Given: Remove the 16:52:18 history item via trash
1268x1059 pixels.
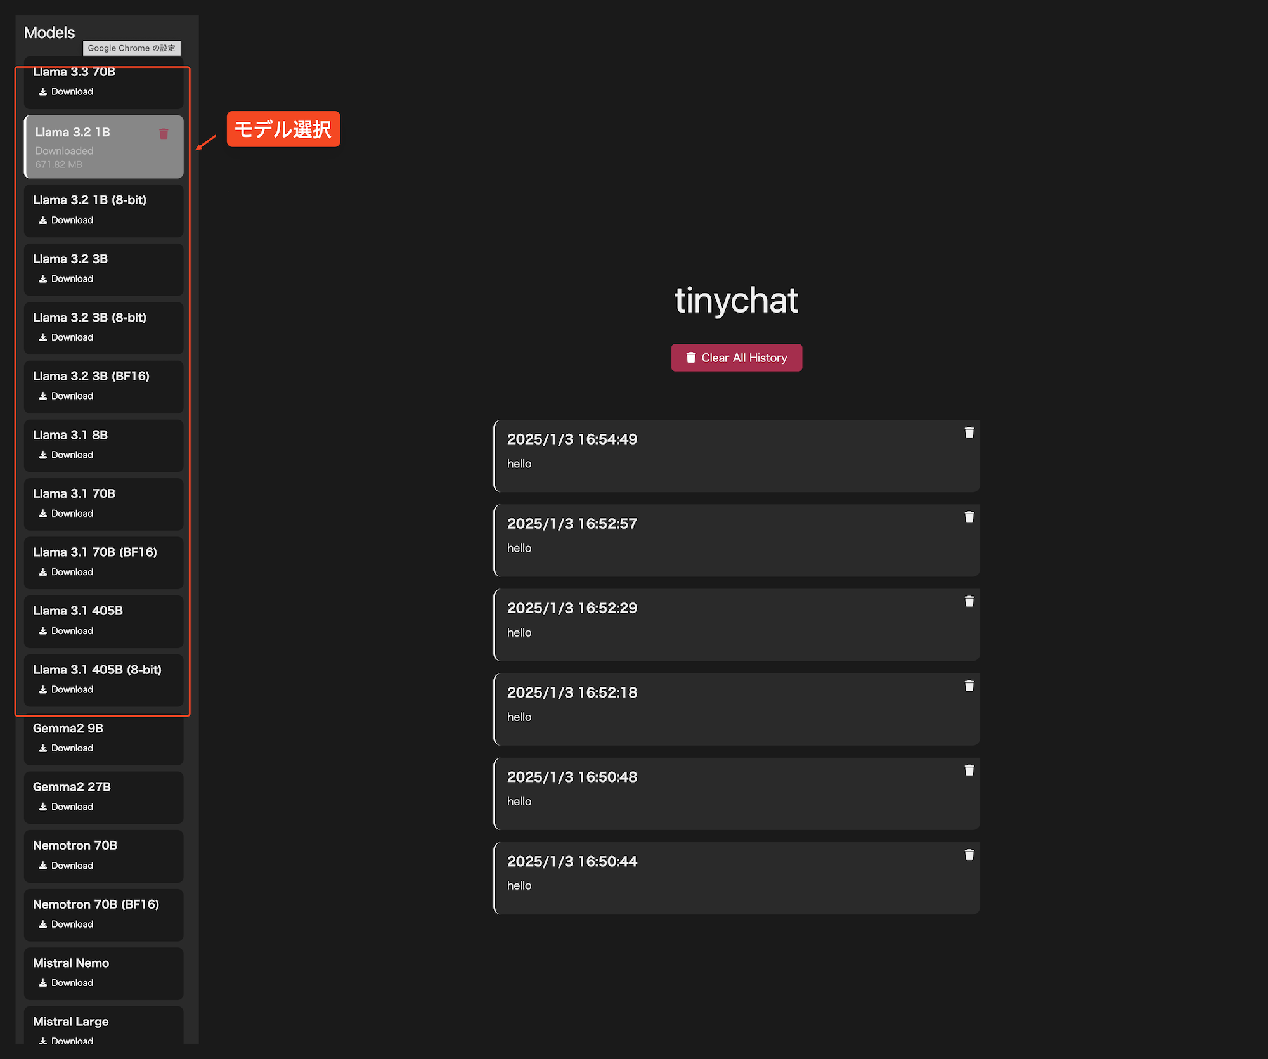Looking at the screenshot, I should 969,686.
